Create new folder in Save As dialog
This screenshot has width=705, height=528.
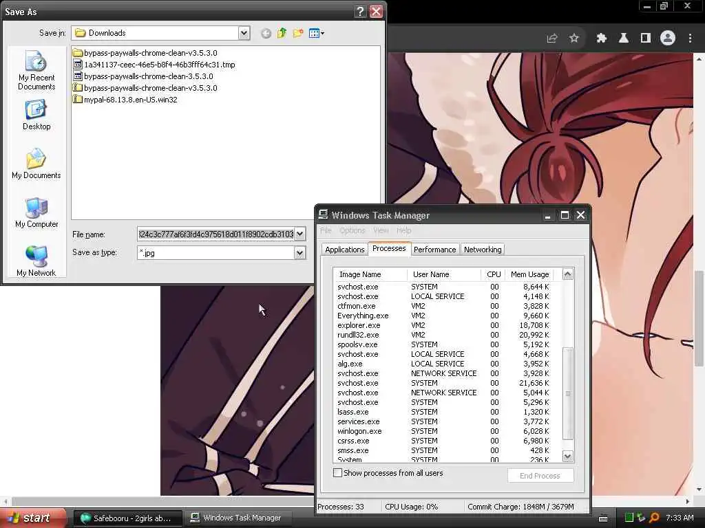(x=297, y=33)
